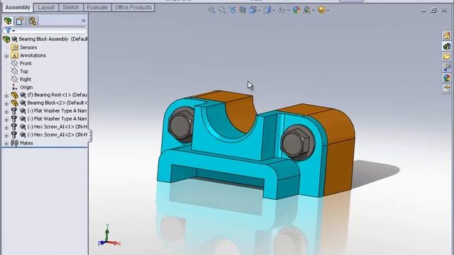Select the Top plane in tree
Viewport: 454px width, 255px height.
point(24,71)
